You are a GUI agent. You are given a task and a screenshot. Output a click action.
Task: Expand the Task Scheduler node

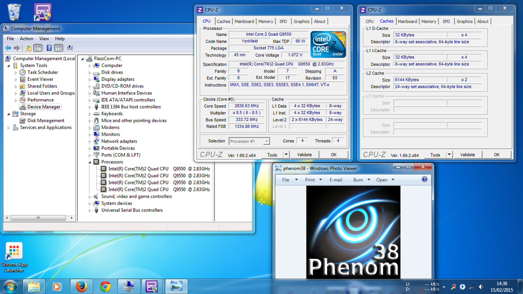16,72
